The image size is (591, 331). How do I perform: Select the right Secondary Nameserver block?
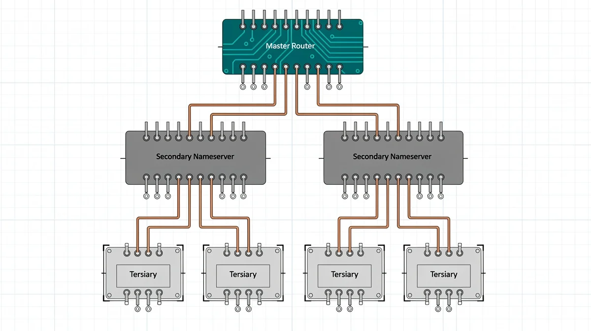pyautogui.click(x=393, y=157)
